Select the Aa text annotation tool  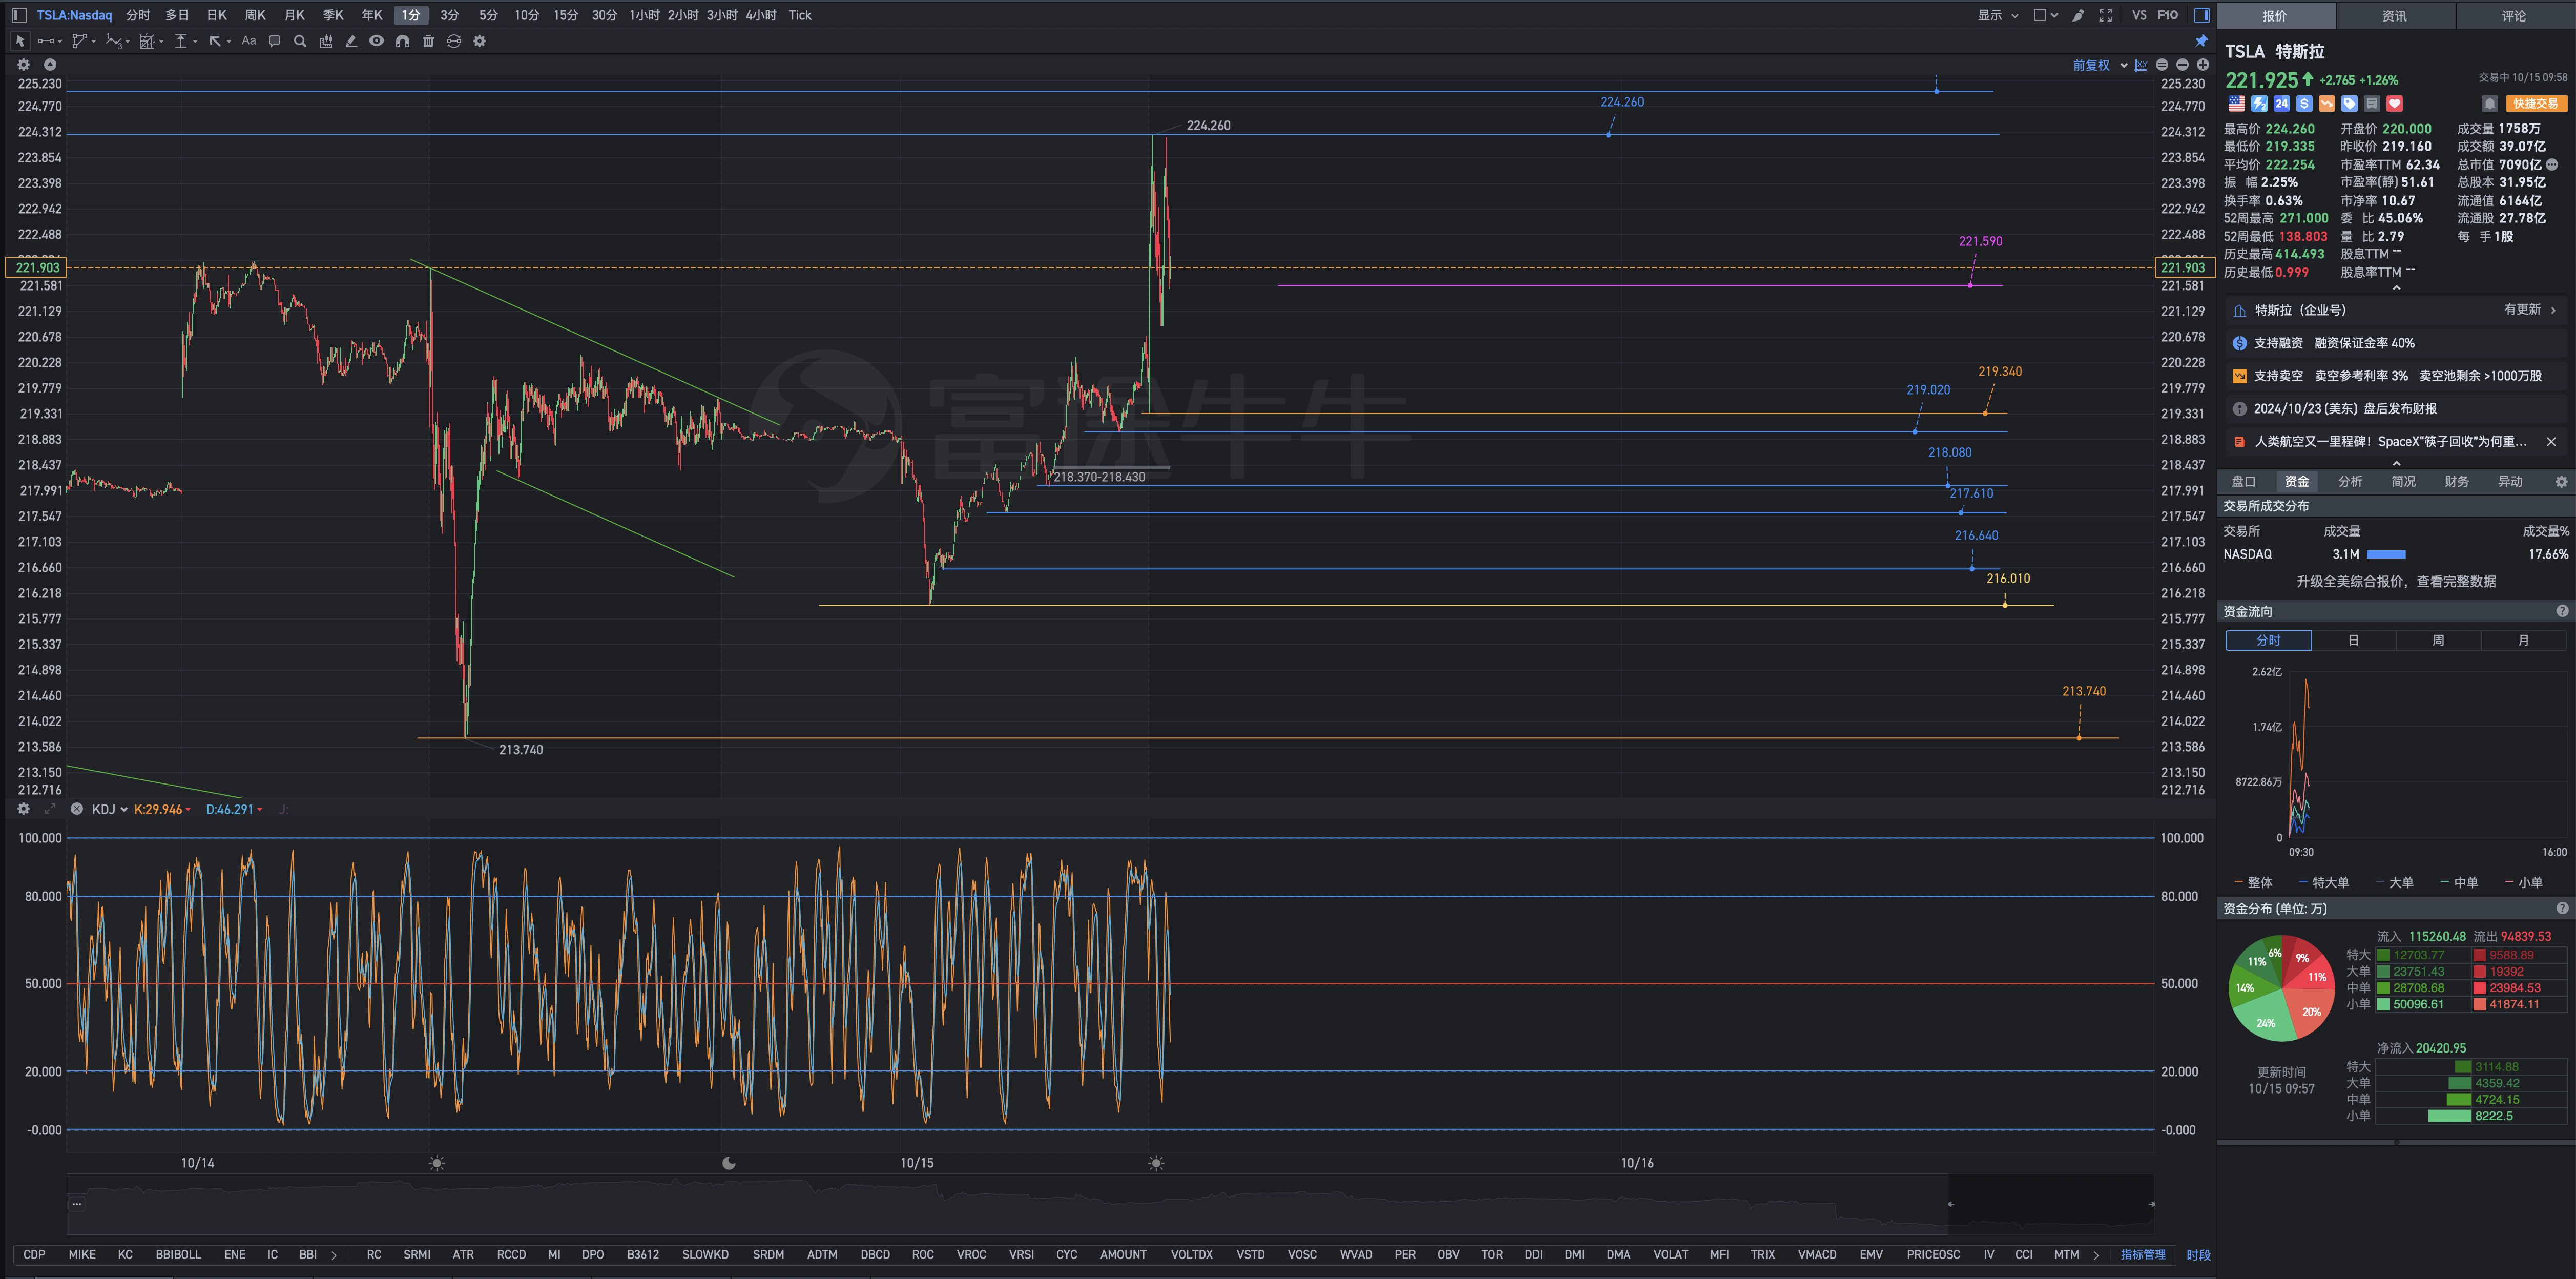click(x=249, y=41)
